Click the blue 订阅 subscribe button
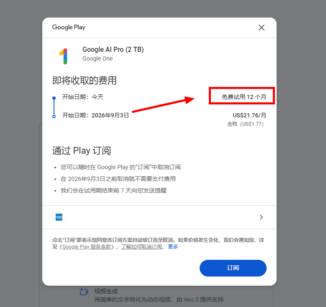This screenshot has height=307, width=326. [233, 268]
